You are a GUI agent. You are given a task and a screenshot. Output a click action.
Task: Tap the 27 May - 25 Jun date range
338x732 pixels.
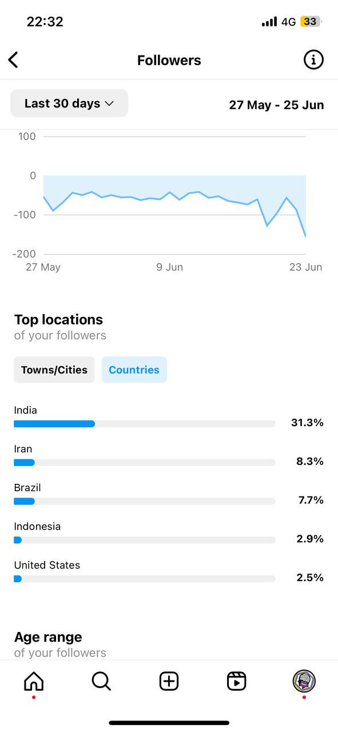pos(276,105)
